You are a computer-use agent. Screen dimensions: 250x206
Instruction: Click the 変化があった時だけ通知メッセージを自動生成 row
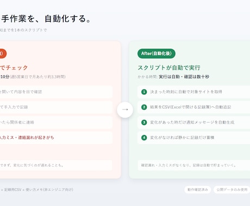tap(193, 123)
